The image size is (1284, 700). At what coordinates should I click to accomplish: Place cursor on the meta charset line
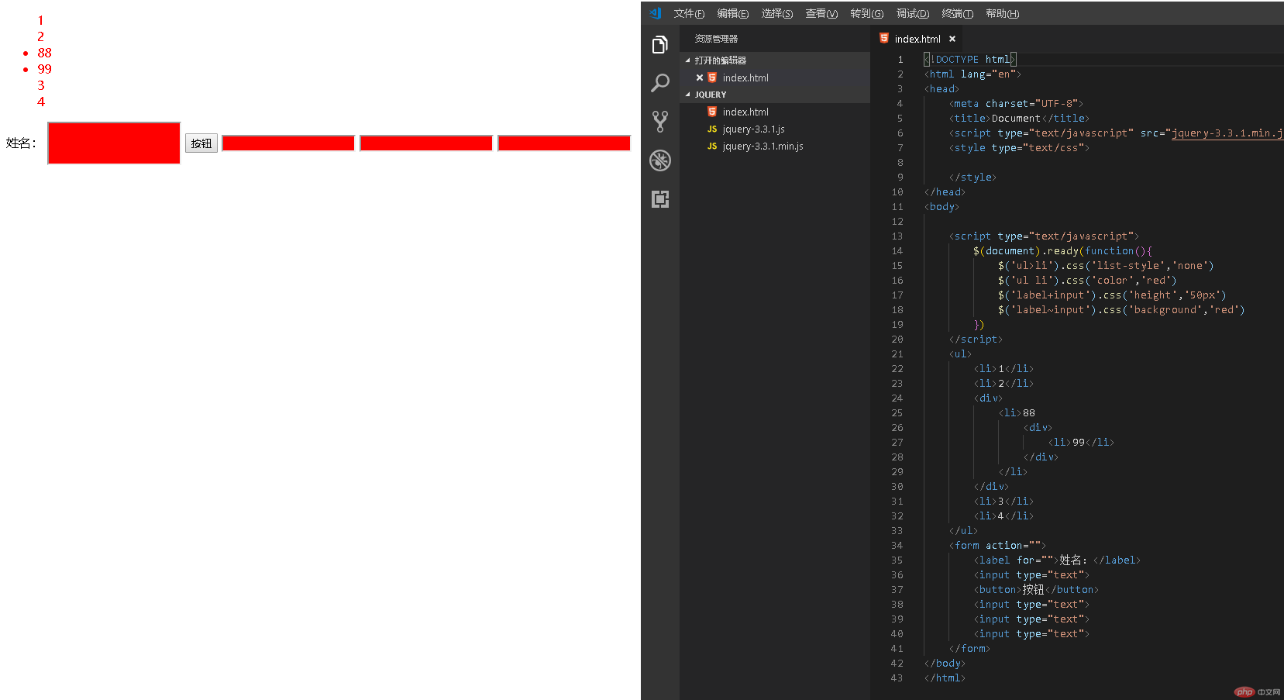coord(1016,103)
